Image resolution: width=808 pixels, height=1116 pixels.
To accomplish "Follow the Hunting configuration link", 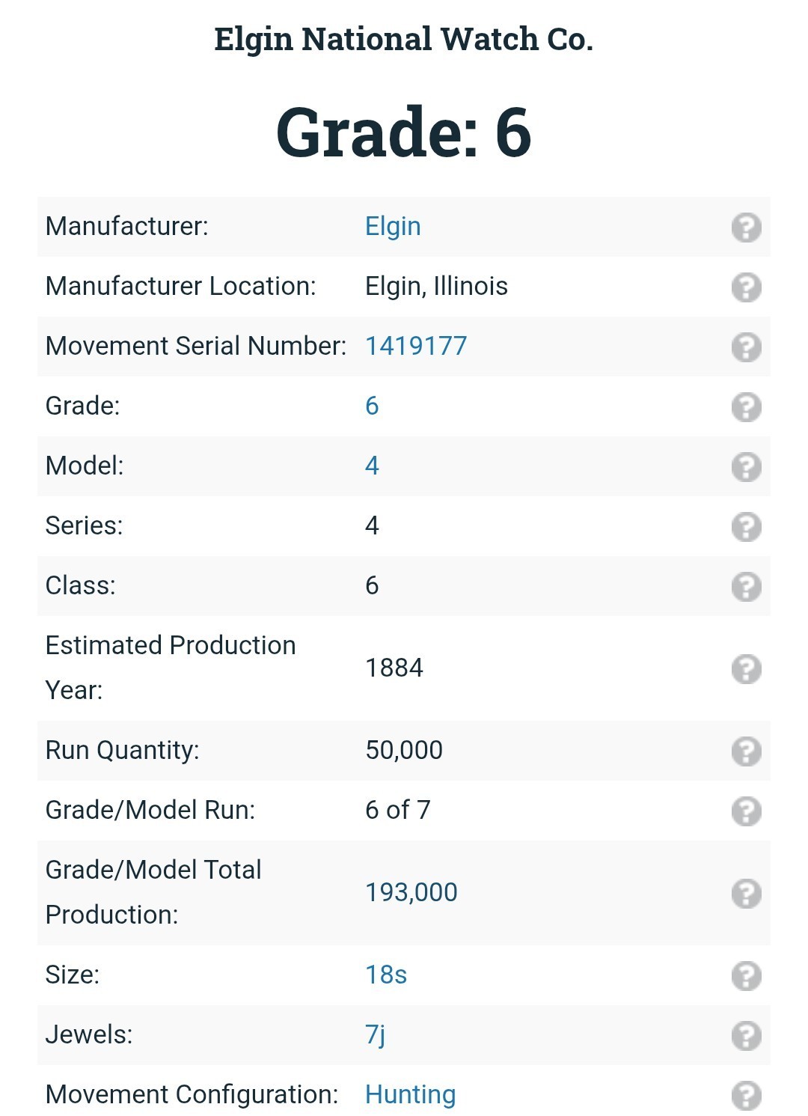I will click(x=410, y=1094).
